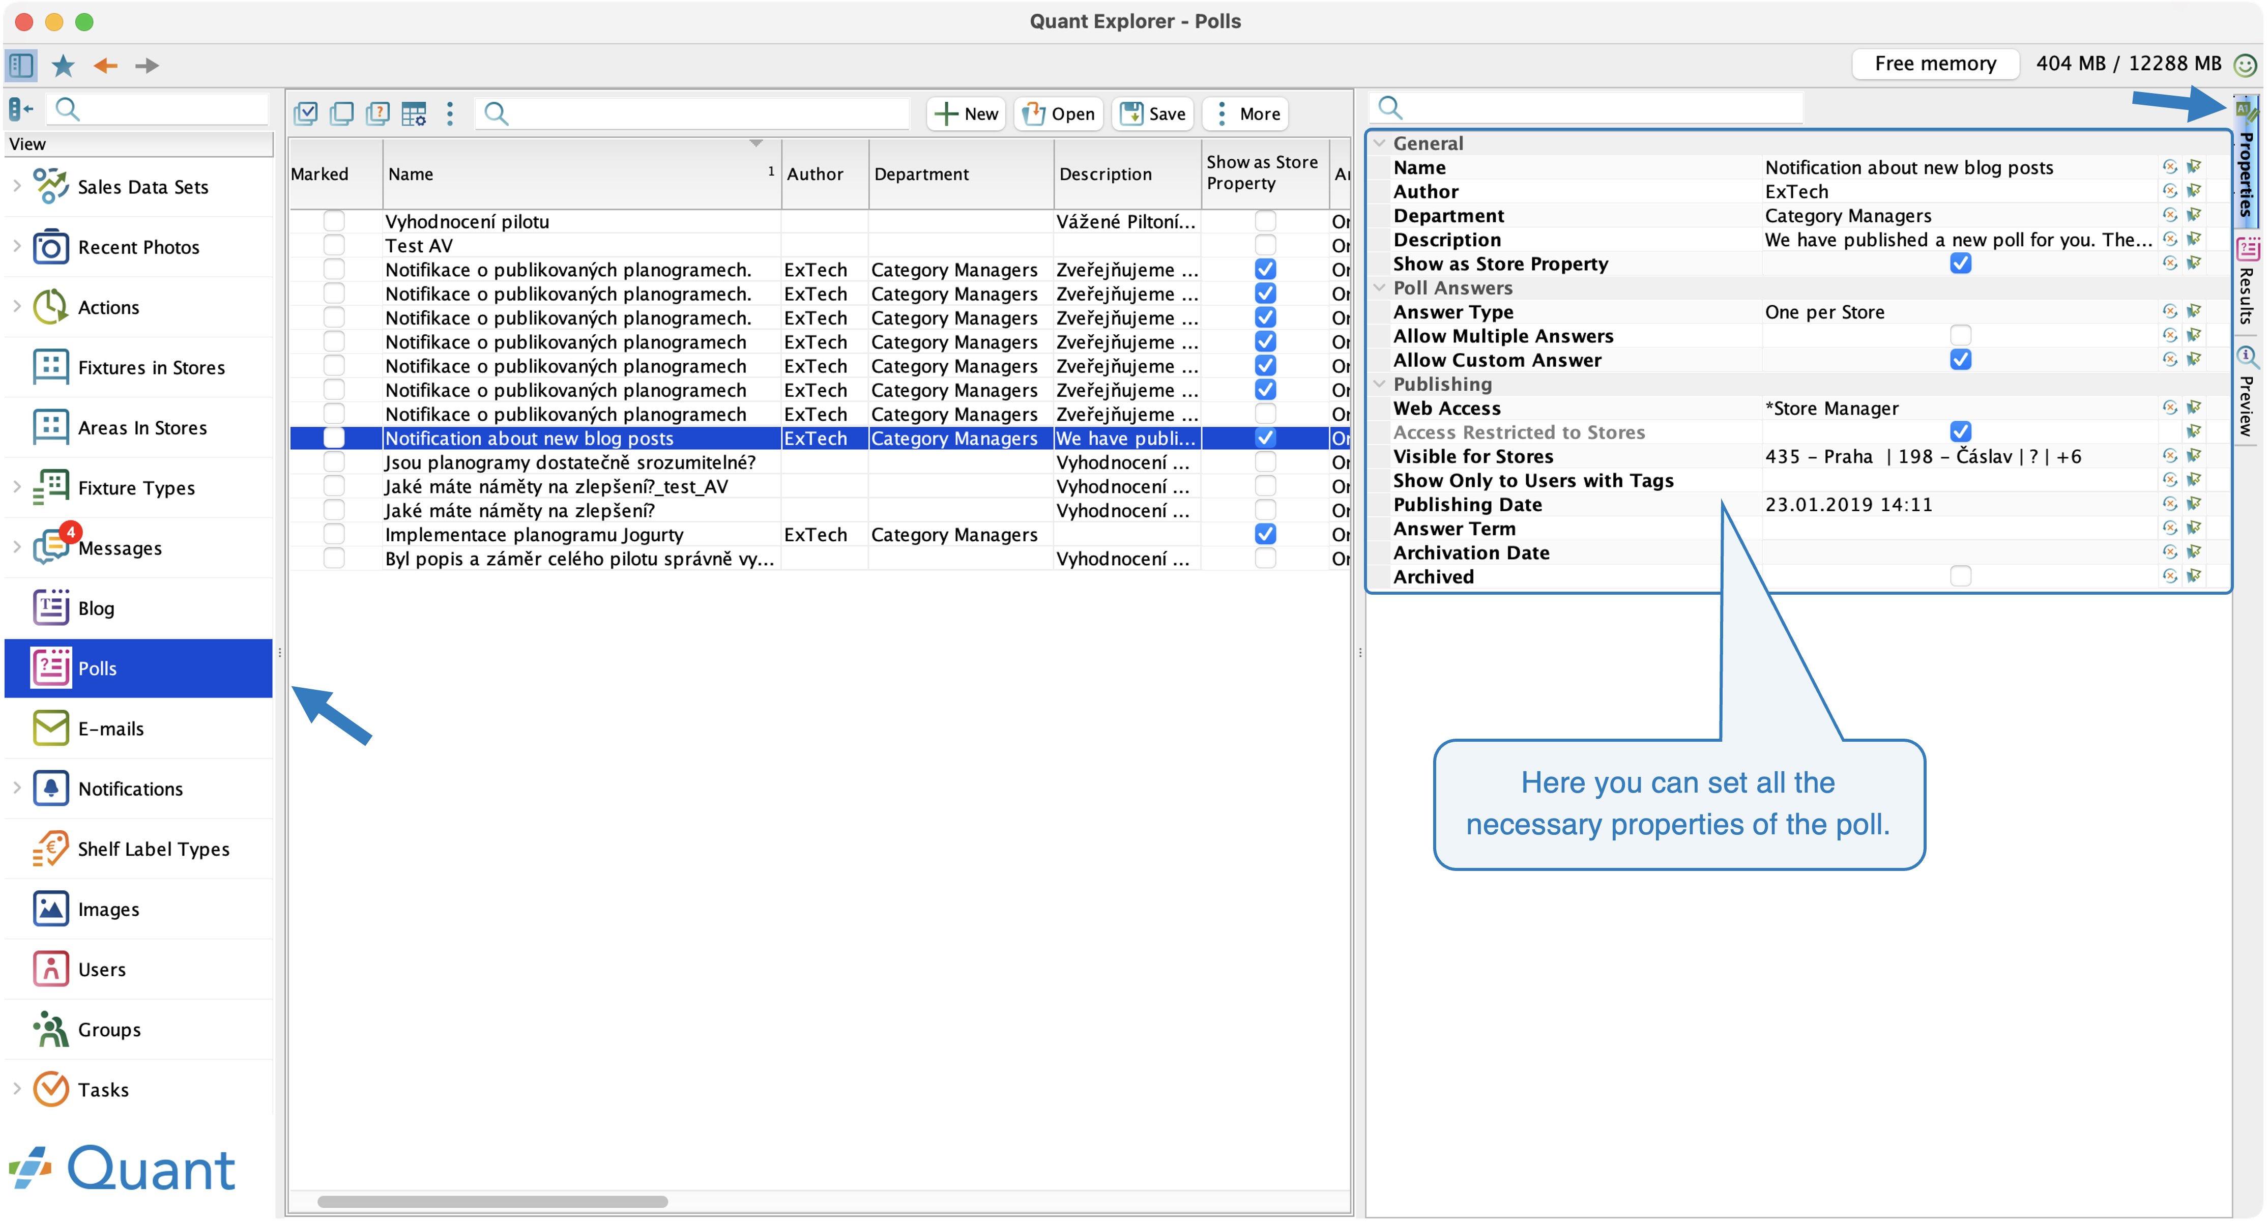Screen dimensions: 2268x1223
Task: Click the Shelf Label Types icon
Action: (51, 849)
